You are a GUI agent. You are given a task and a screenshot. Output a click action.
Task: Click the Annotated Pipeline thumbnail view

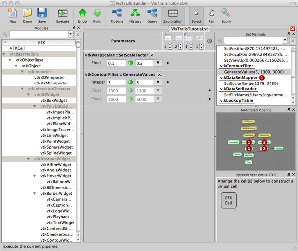[x=256, y=142]
